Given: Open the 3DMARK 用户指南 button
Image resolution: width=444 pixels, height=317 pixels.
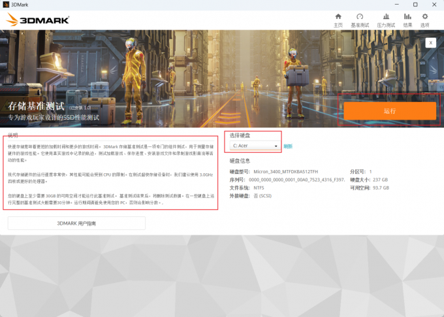Looking at the screenshot, I should [76, 224].
